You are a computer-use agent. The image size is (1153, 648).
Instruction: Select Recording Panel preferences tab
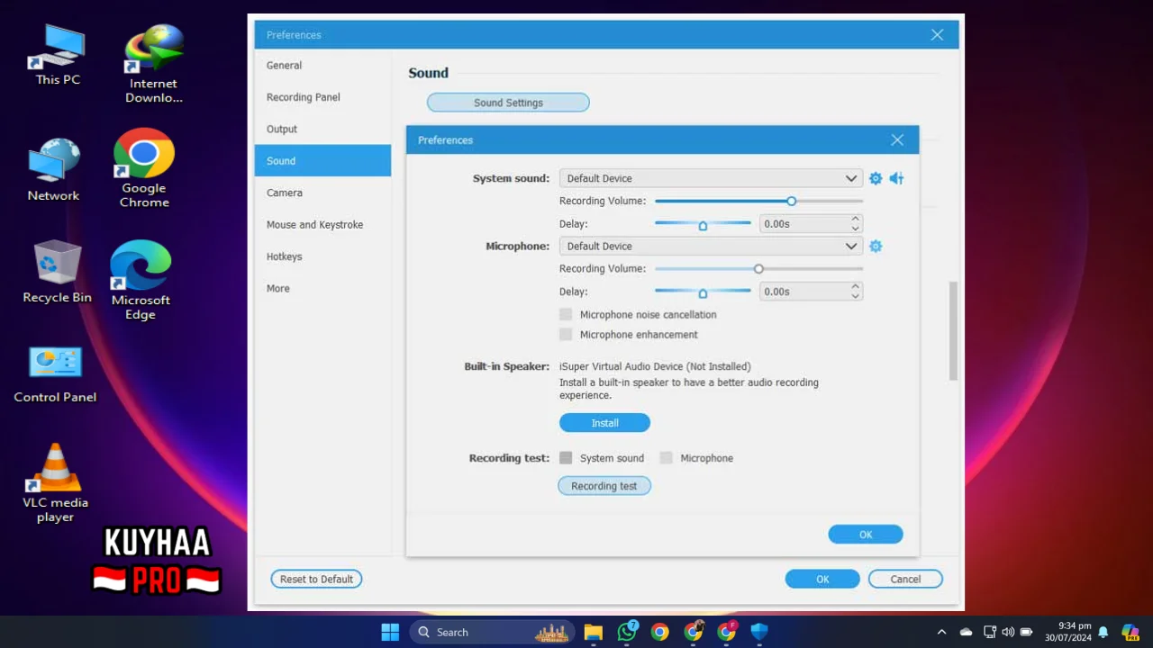[x=322, y=96]
